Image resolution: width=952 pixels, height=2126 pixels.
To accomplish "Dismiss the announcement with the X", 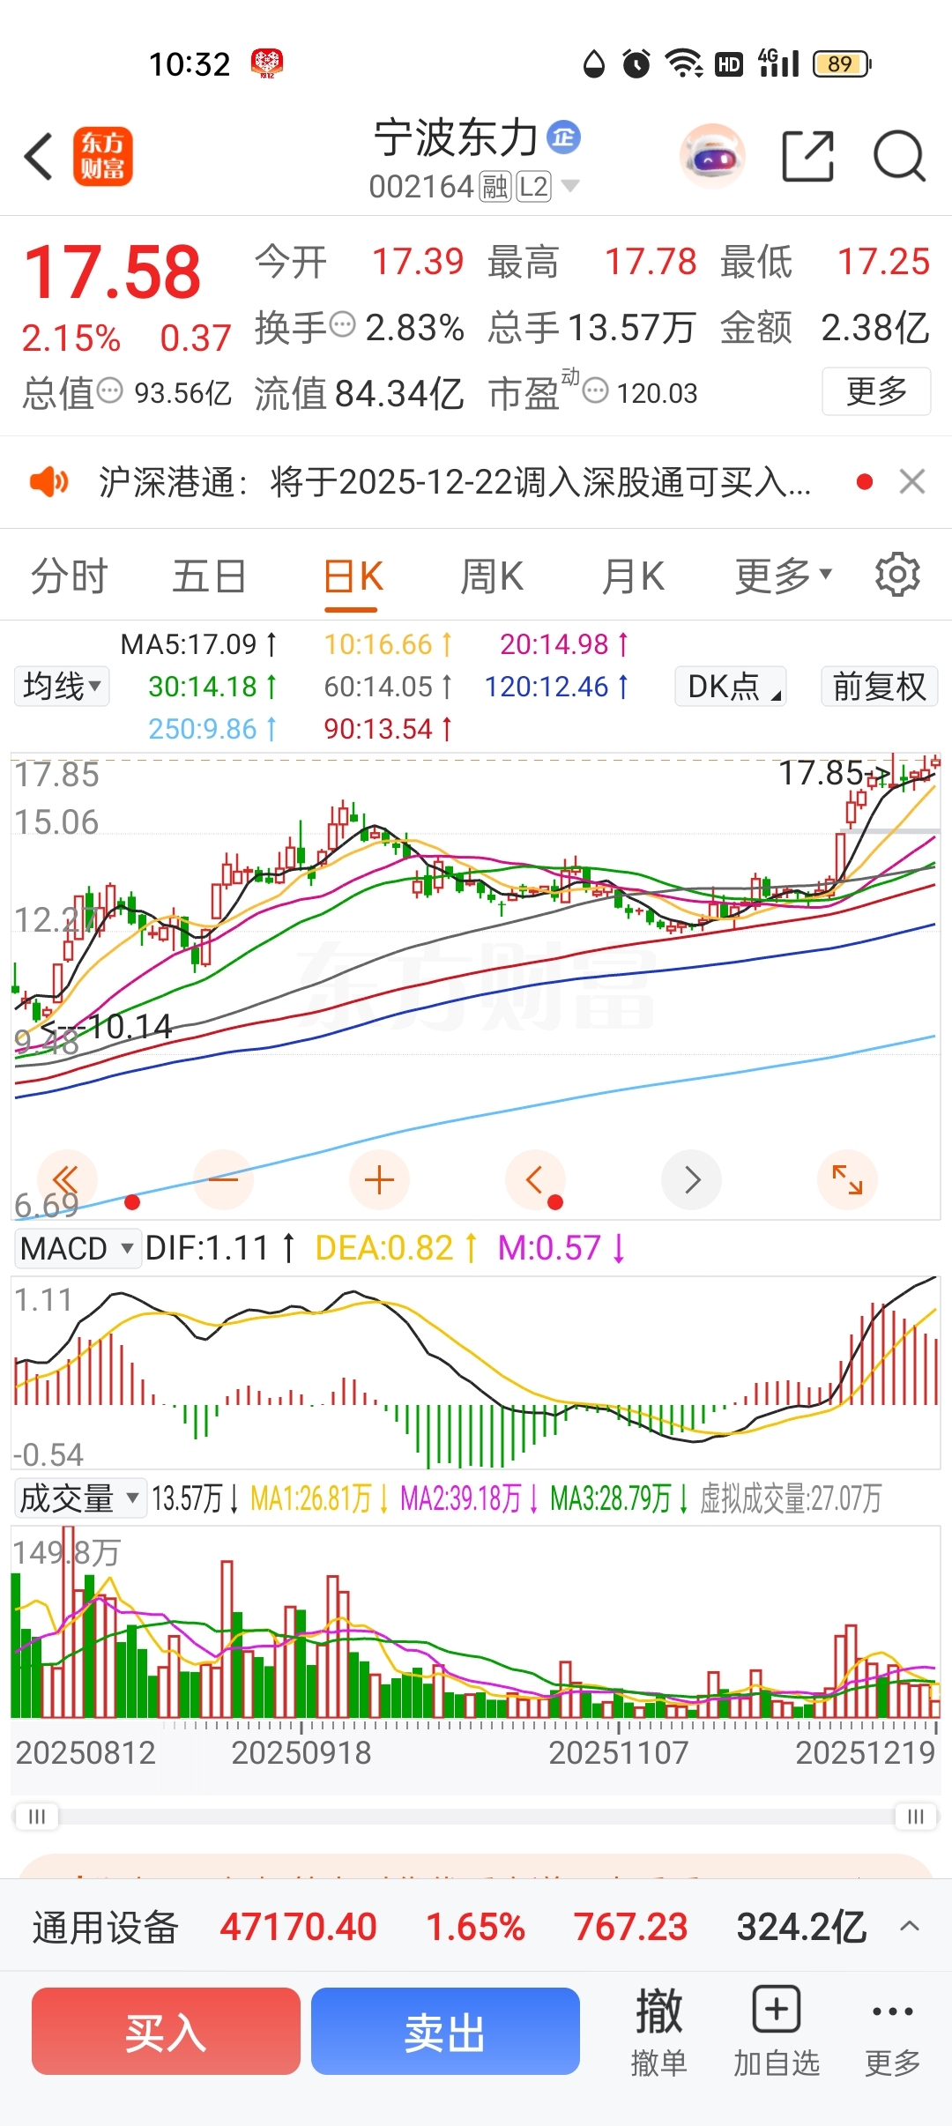I will [912, 481].
